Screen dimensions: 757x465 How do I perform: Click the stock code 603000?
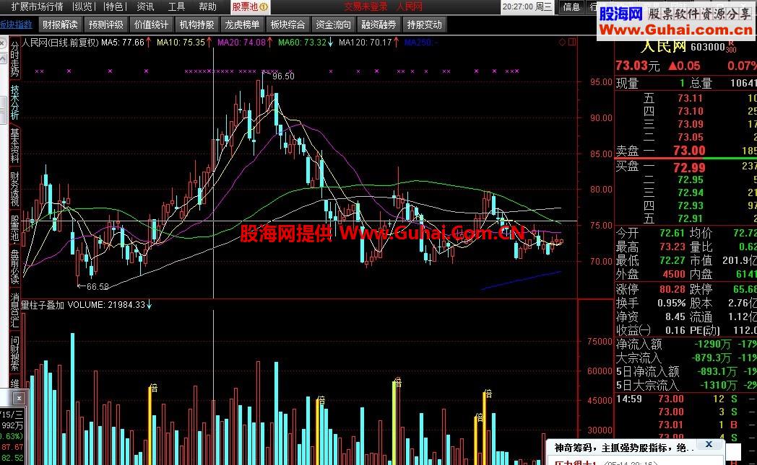pyautogui.click(x=708, y=47)
